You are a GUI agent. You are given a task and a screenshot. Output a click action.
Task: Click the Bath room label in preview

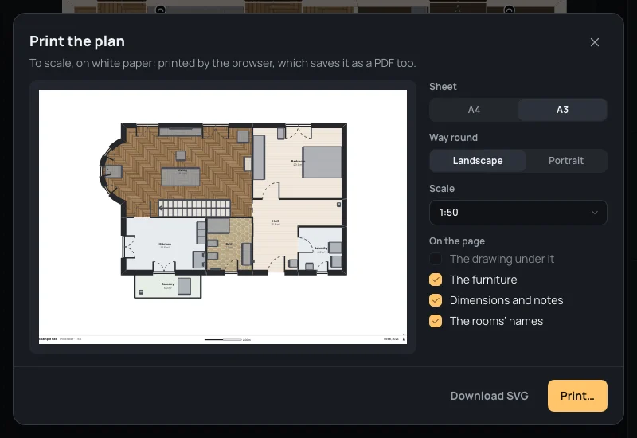tap(229, 245)
